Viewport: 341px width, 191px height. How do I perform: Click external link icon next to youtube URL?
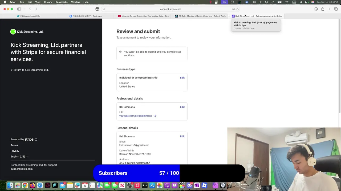[155, 116]
